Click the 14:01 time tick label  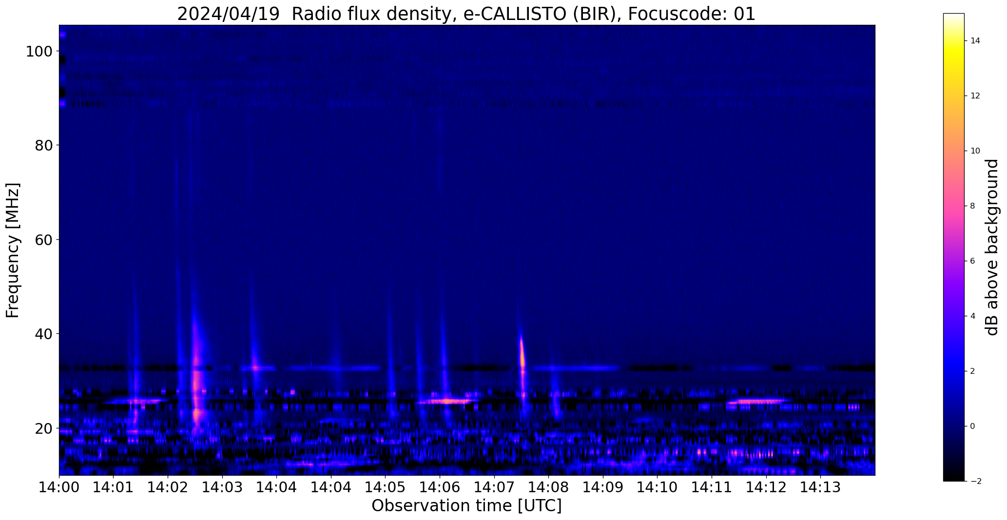coord(114,487)
